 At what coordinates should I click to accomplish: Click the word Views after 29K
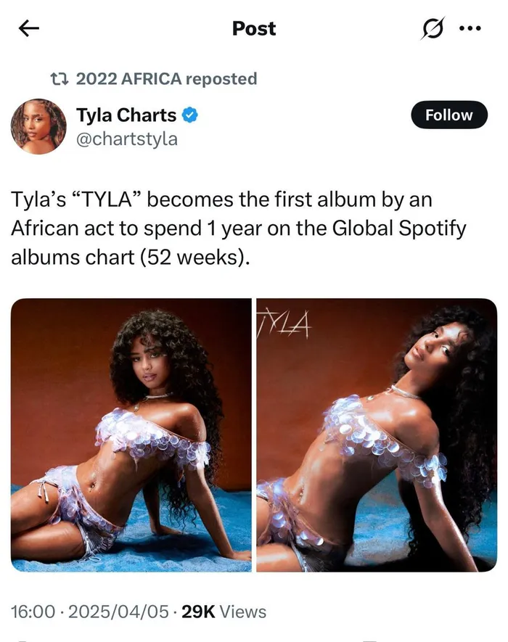[243, 612]
